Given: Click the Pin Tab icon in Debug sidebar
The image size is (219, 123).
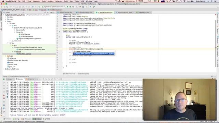Looking at the screenshot, I should [4, 111].
